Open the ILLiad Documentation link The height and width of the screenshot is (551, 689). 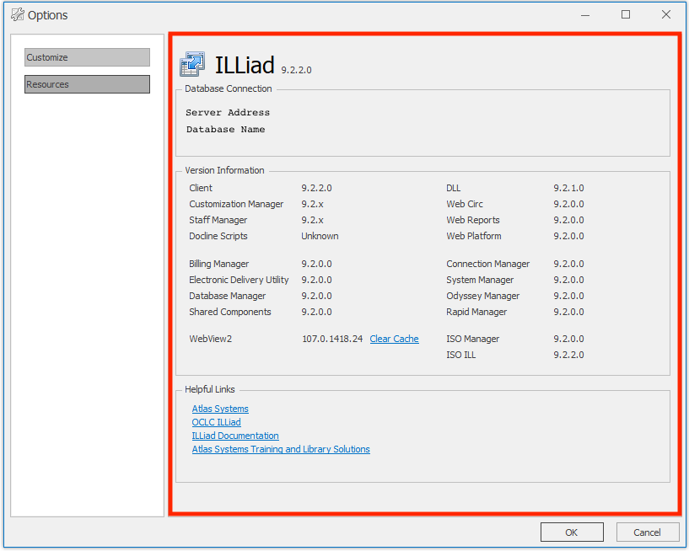[234, 436]
